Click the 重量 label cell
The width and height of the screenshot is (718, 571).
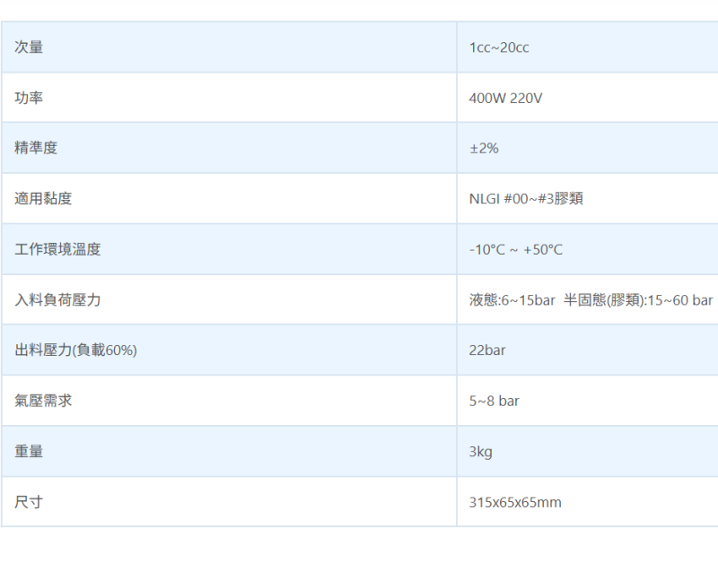coord(29,452)
